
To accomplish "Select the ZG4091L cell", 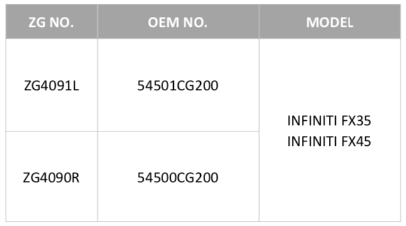I will point(51,86).
